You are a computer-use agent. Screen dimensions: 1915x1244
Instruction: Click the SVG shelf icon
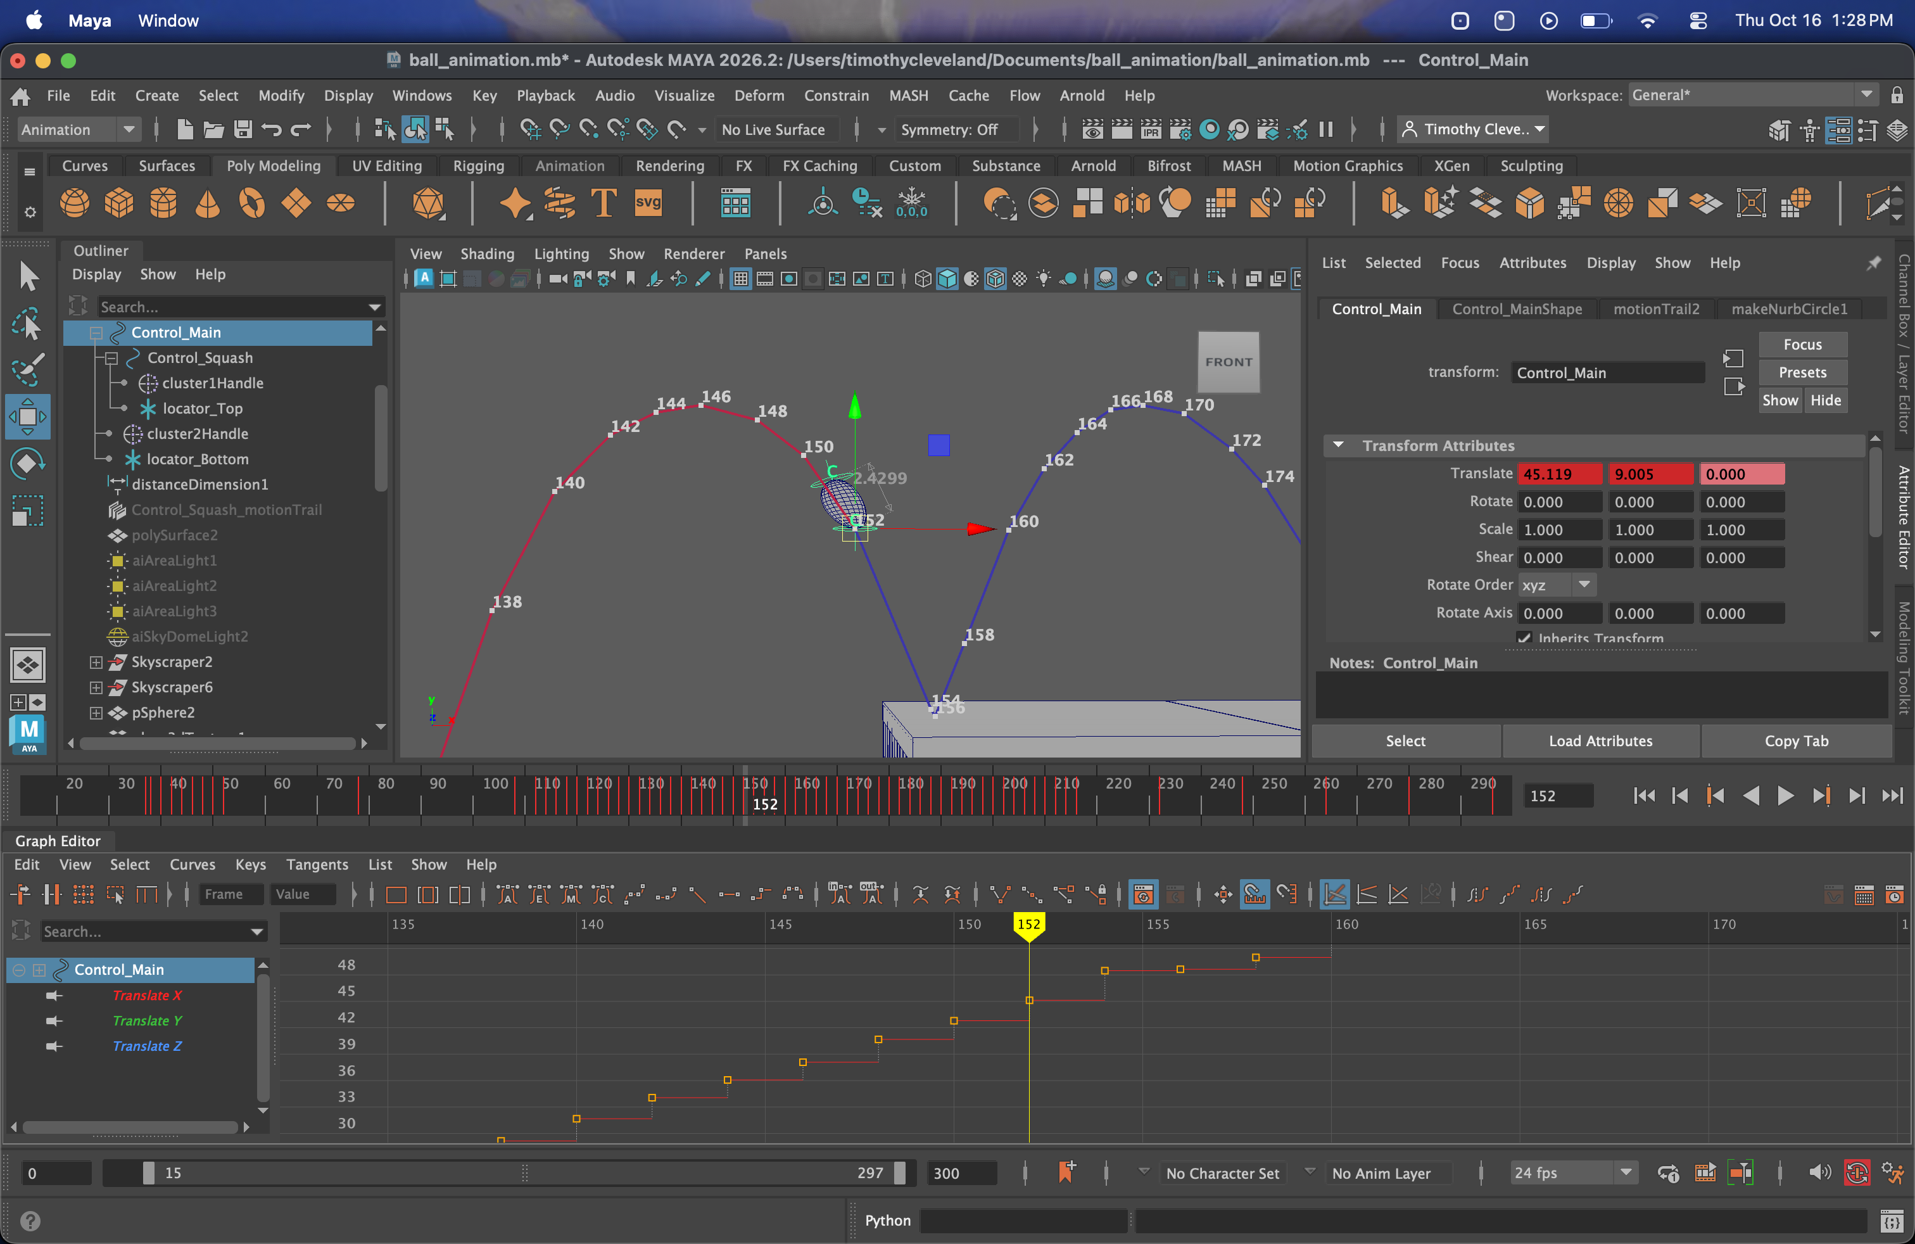pos(648,203)
